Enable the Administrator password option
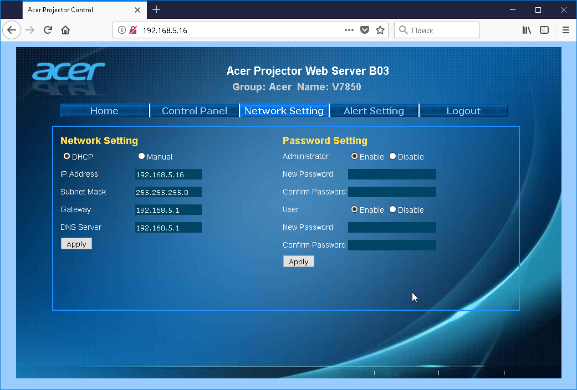The image size is (577, 390). pyautogui.click(x=354, y=156)
